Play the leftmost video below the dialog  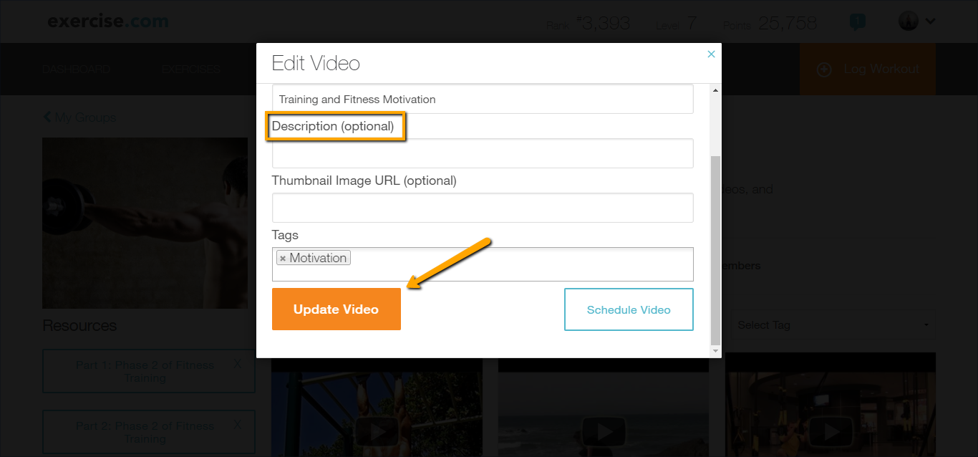(377, 431)
